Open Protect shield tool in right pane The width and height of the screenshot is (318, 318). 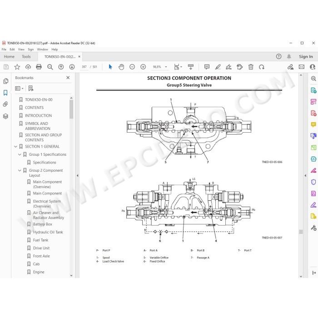[x=313, y=182]
